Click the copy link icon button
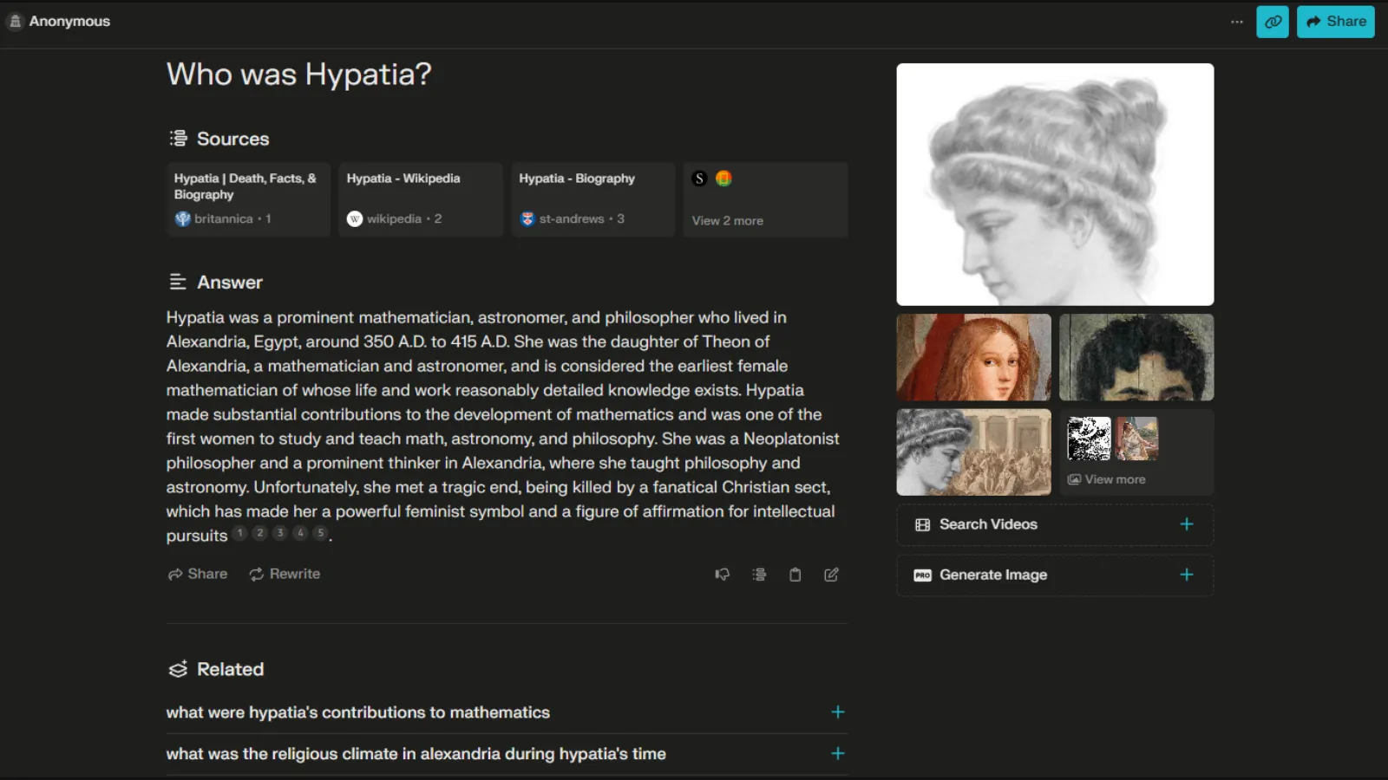This screenshot has height=780, width=1388. pos(1272,22)
